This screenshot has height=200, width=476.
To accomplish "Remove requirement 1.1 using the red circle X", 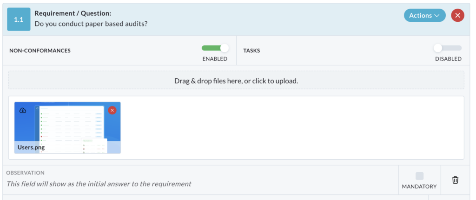I will tap(457, 15).
